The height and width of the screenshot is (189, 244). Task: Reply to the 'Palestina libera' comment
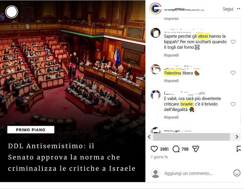click(x=171, y=81)
